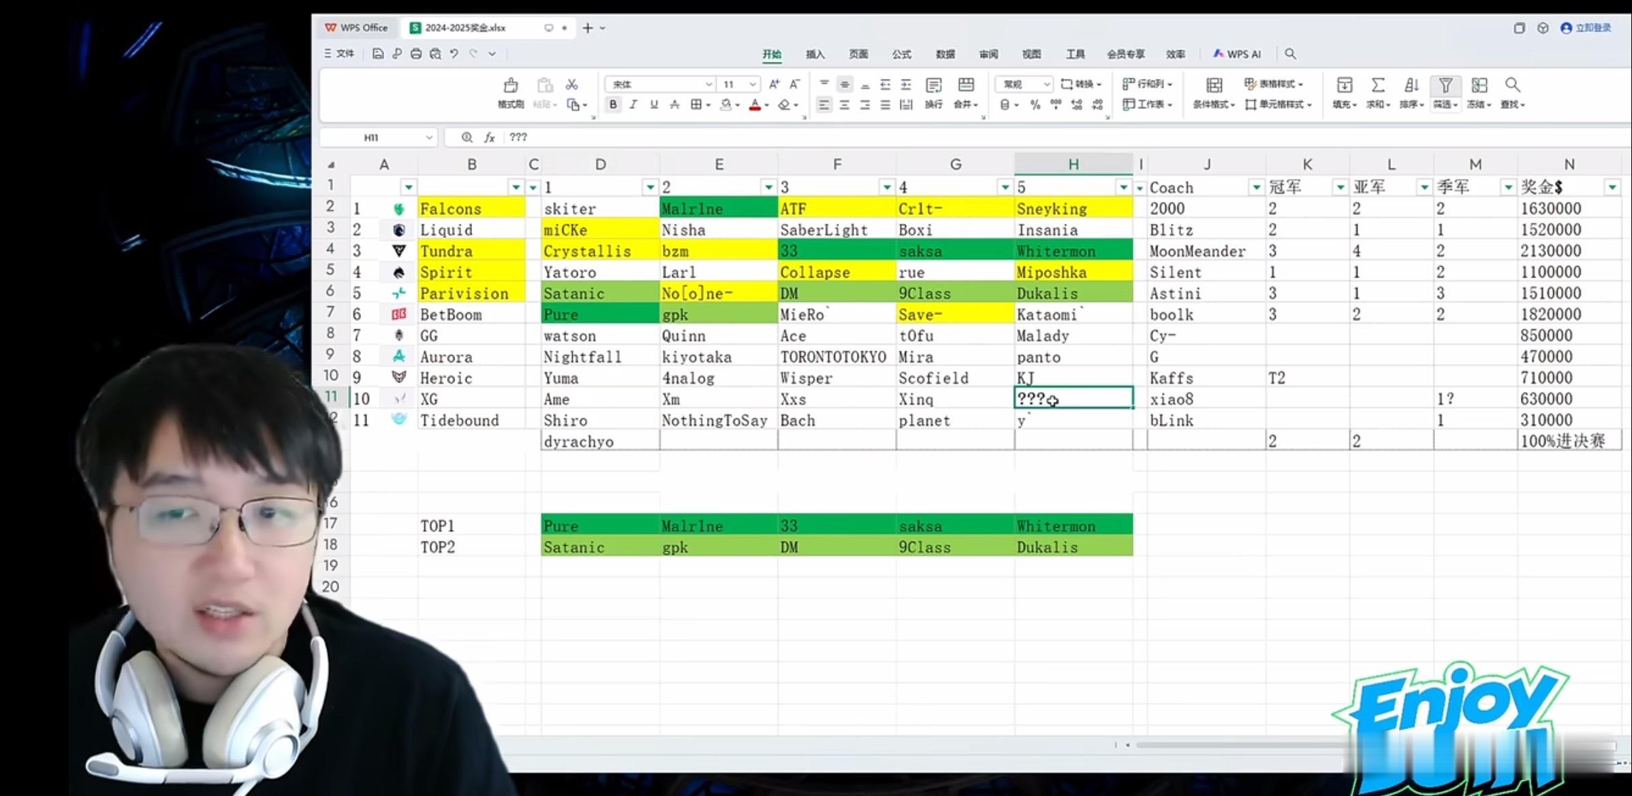
Task: Click the cell fill color bucket
Action: point(726,105)
